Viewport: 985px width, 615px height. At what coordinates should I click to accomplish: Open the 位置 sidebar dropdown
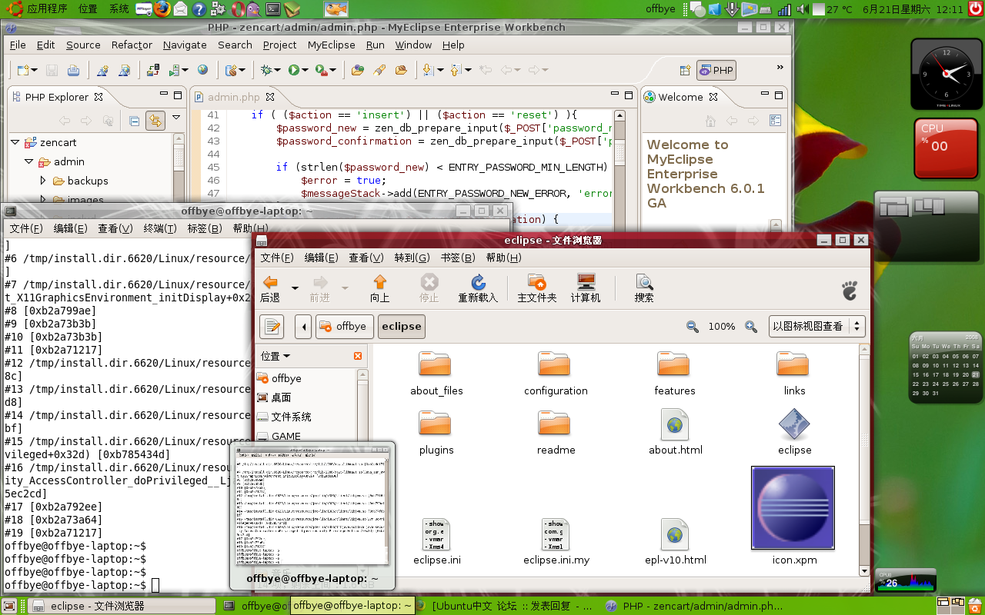tap(275, 356)
